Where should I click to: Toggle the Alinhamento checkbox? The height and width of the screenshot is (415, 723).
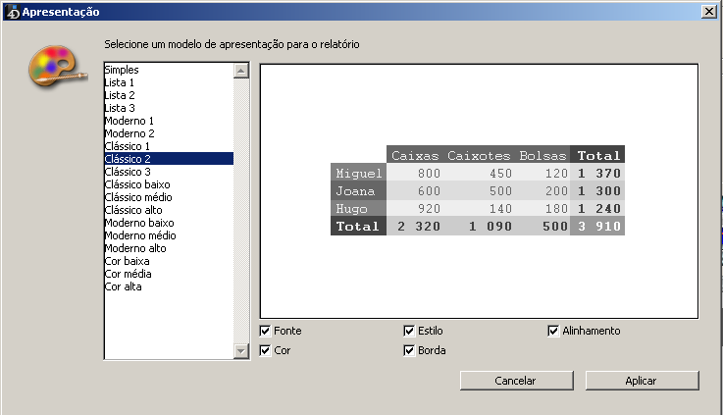(x=553, y=331)
